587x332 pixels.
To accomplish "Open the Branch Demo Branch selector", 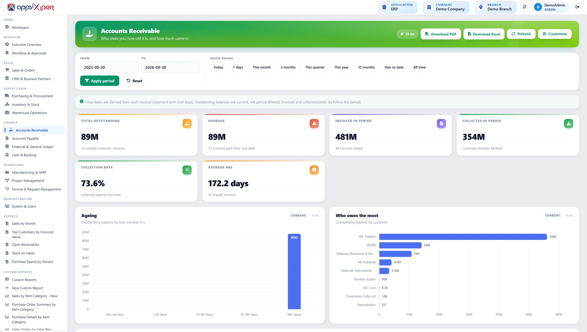I will (496, 7).
